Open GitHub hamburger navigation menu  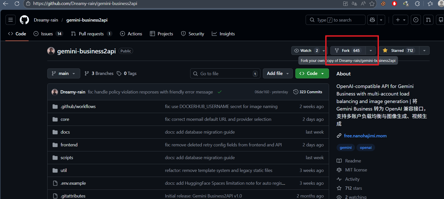point(11,20)
